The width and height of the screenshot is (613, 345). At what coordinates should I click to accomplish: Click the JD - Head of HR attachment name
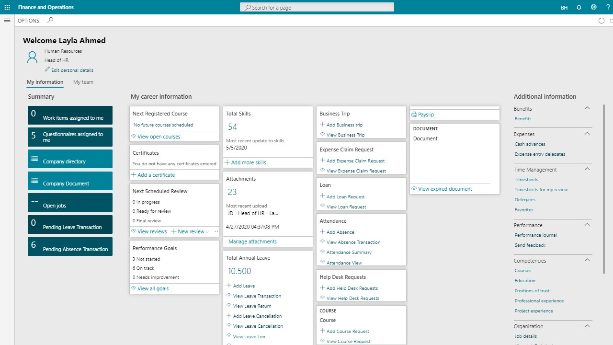click(x=253, y=213)
